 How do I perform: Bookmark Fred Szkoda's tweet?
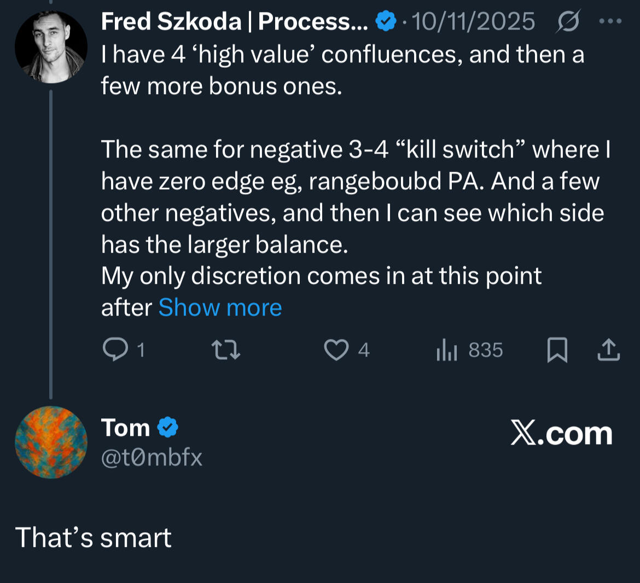pos(557,349)
